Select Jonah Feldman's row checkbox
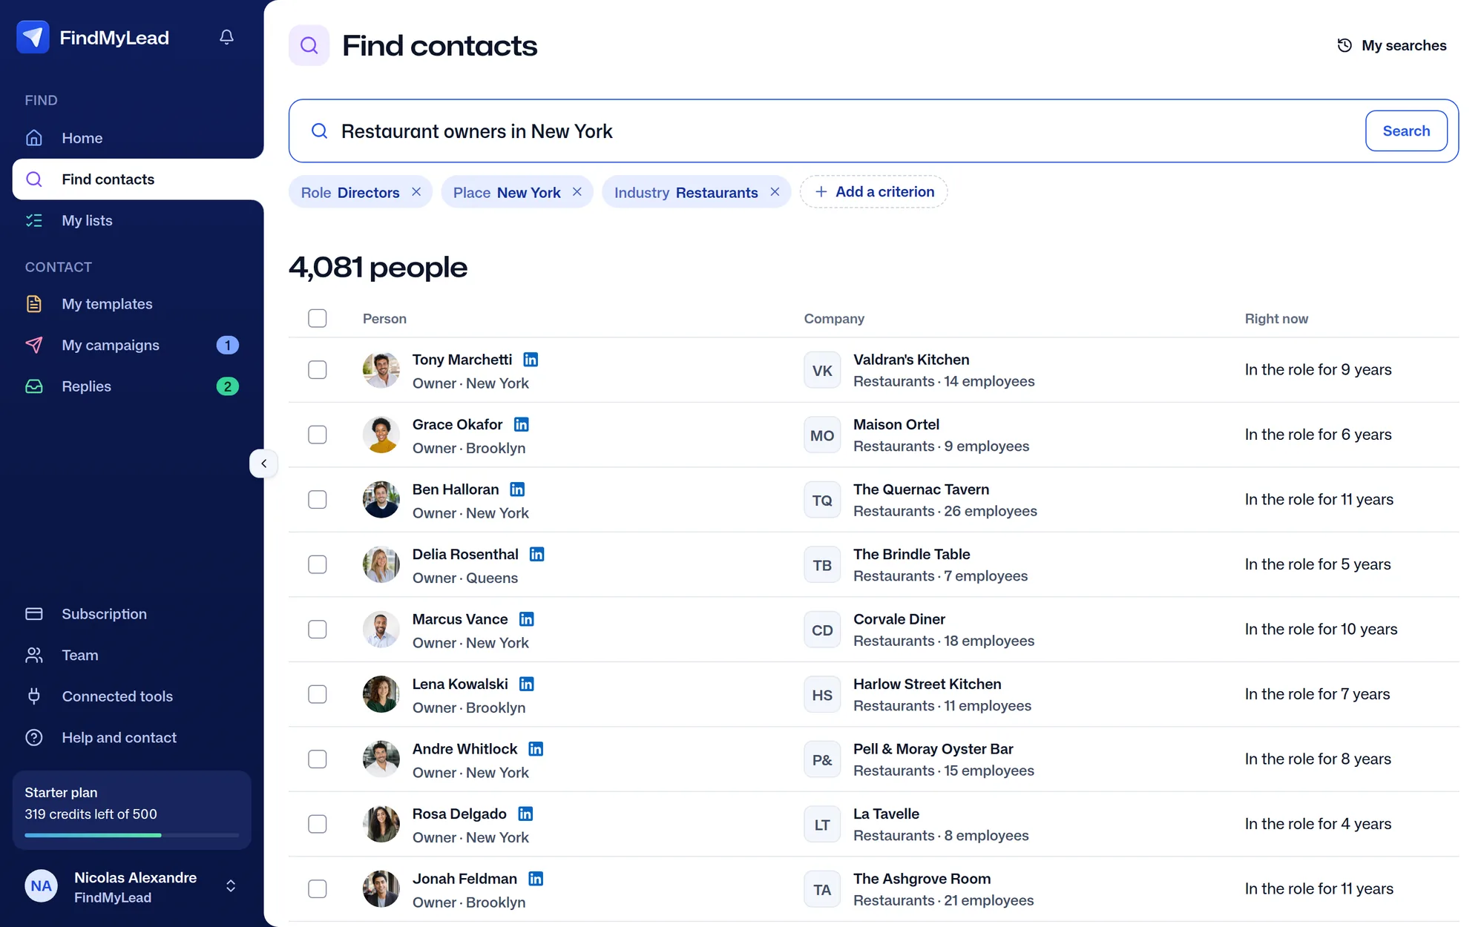1484x927 pixels. coord(318,889)
